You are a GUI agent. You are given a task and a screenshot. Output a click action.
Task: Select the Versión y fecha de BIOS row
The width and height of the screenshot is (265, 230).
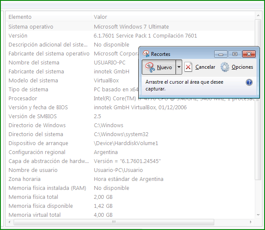point(130,107)
